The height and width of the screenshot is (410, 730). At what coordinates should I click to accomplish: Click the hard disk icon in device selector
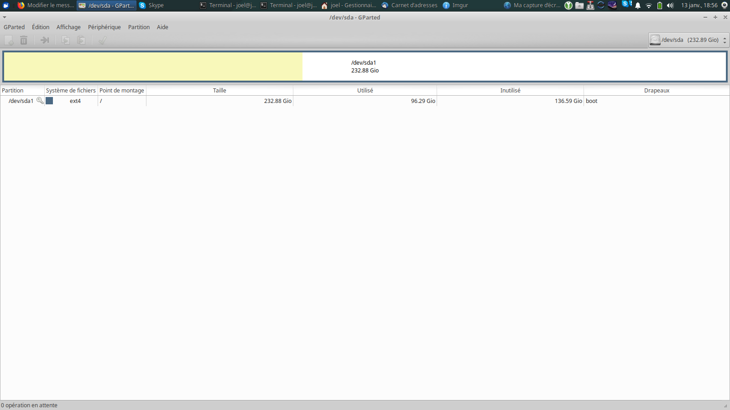pyautogui.click(x=655, y=40)
